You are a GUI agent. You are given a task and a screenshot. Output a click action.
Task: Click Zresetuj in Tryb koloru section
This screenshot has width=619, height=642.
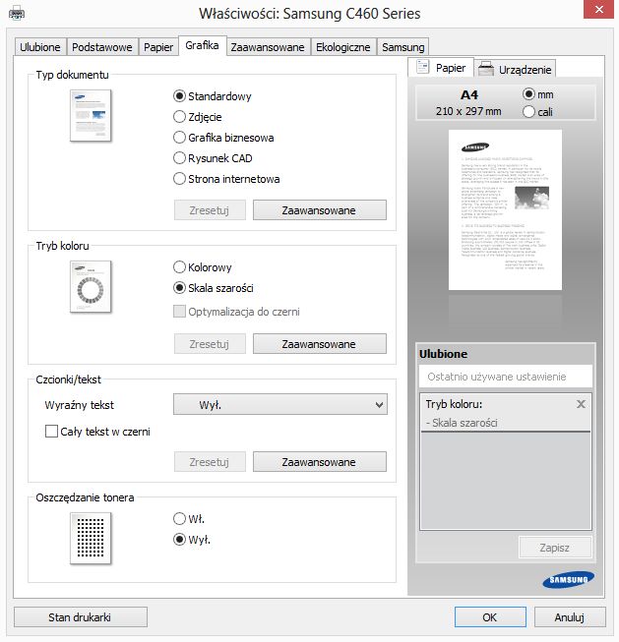pos(210,344)
